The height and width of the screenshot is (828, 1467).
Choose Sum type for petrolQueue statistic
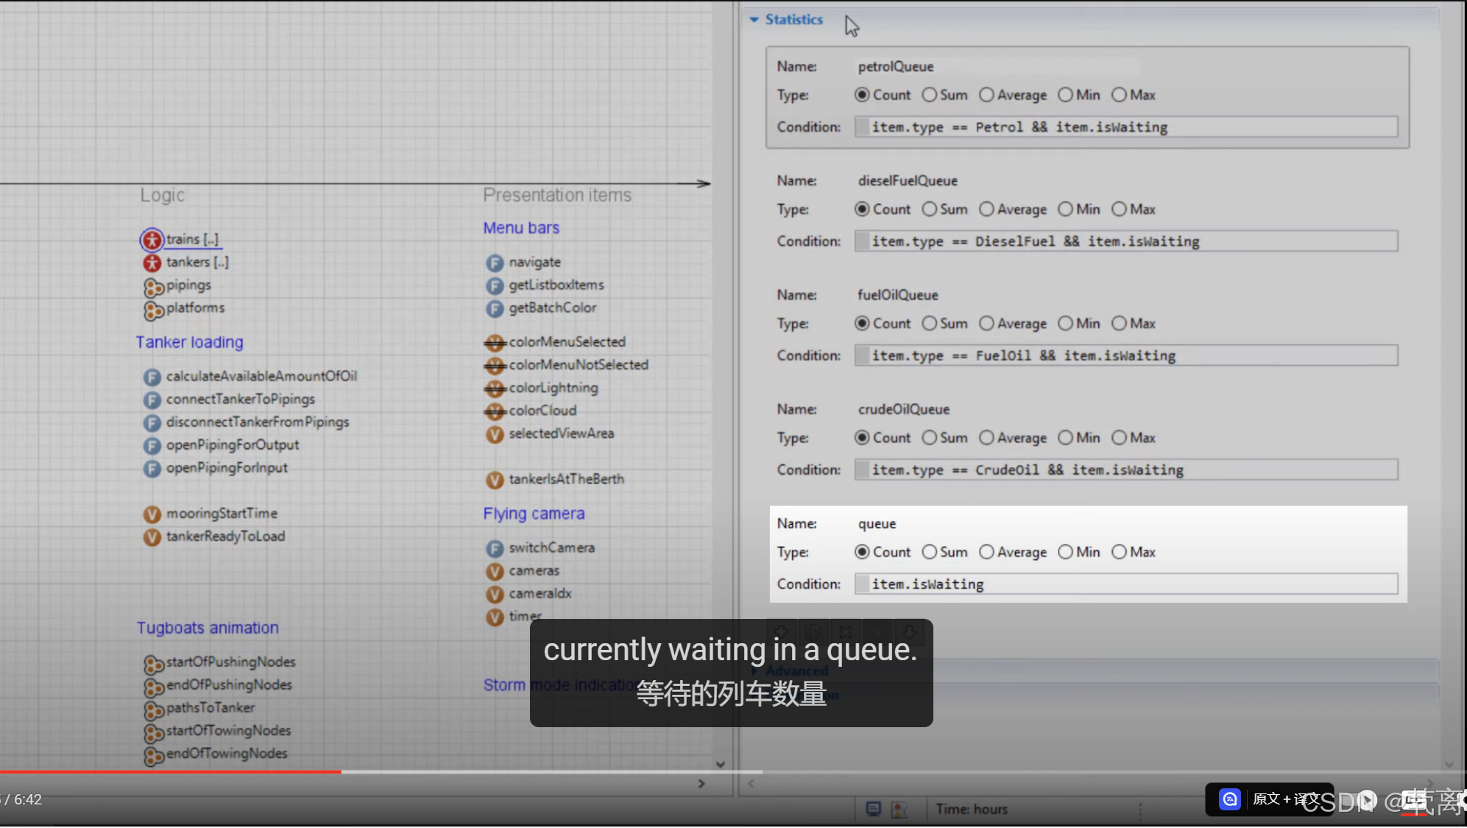coord(930,95)
